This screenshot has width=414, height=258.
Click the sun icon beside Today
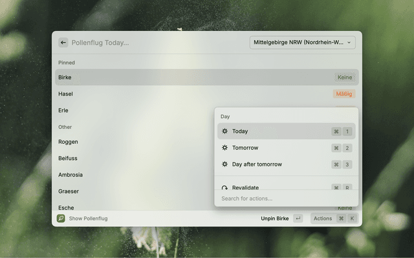[224, 131]
